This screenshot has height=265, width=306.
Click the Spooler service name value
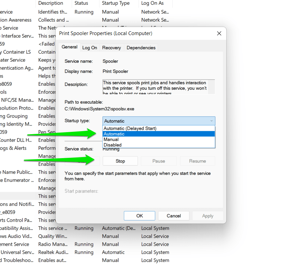click(110, 61)
